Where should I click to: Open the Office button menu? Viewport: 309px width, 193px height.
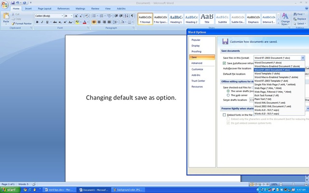tap(4, 5)
